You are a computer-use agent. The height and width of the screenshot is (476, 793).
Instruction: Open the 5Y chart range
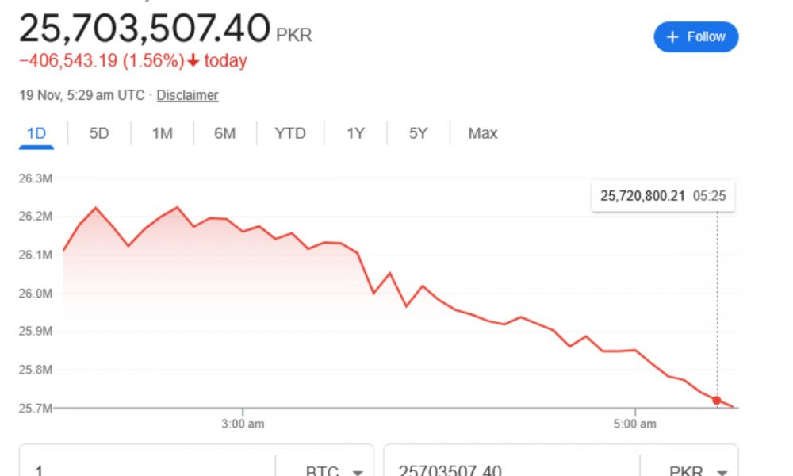[418, 133]
